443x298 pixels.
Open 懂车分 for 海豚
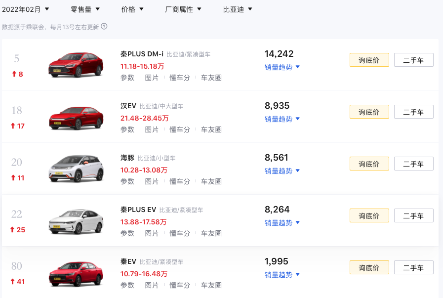click(x=180, y=181)
